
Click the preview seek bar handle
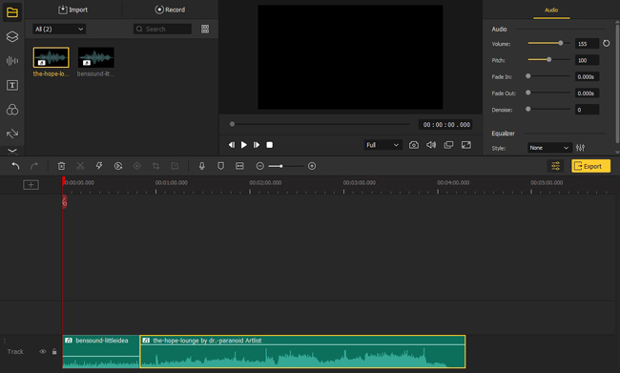coord(232,124)
